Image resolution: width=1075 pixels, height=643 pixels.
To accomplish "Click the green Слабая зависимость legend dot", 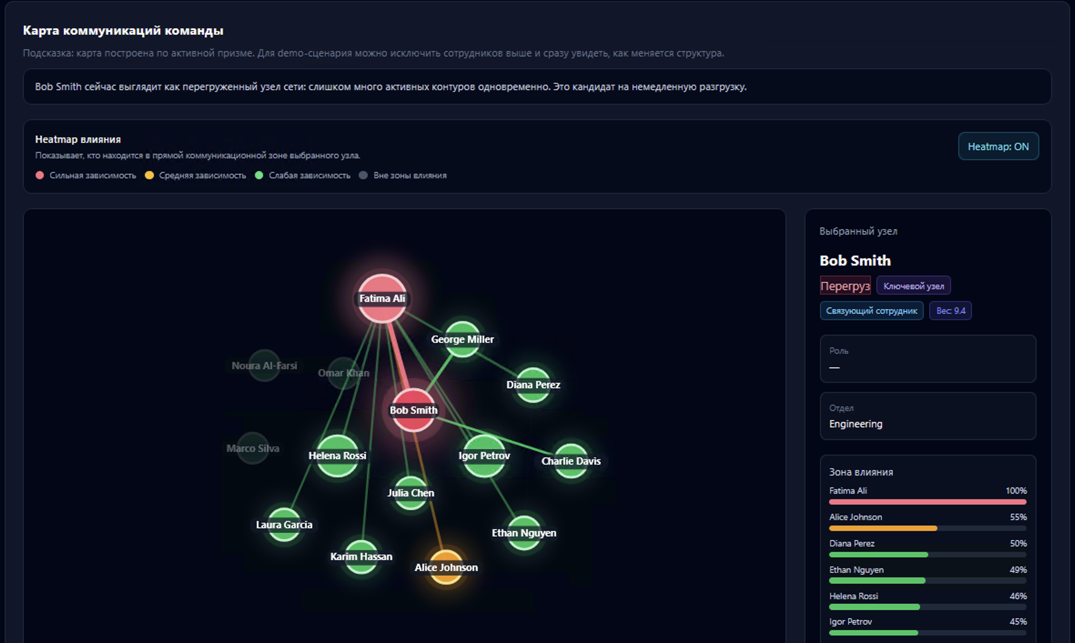I will point(259,176).
